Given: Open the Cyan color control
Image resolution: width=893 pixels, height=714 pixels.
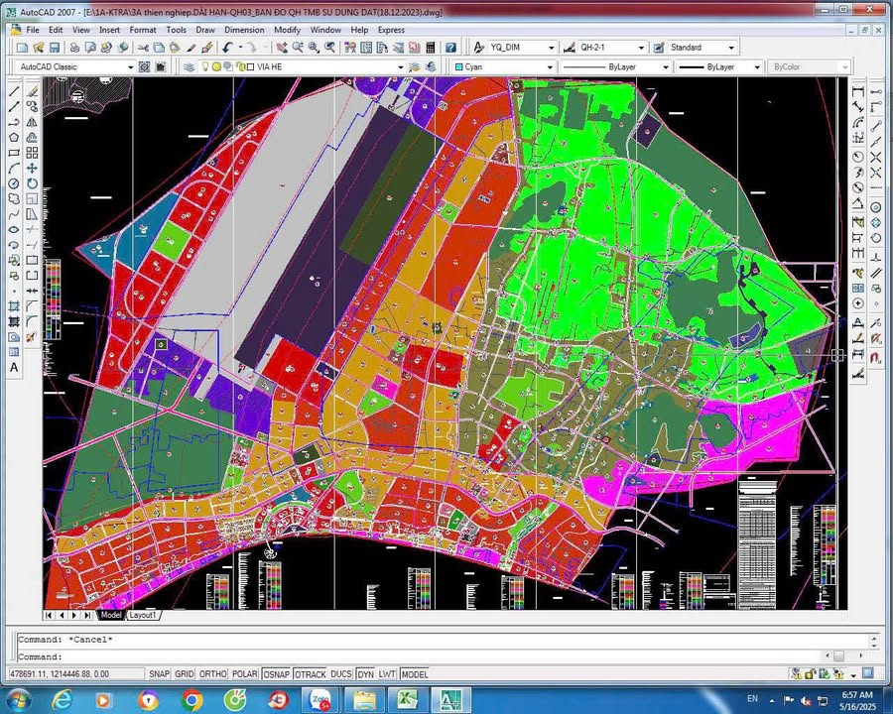Looking at the screenshot, I should 550,67.
